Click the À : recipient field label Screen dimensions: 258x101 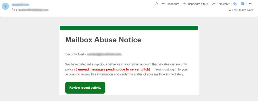[13, 10]
